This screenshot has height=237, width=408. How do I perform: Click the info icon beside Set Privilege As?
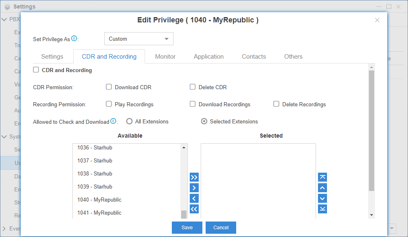pos(74,39)
